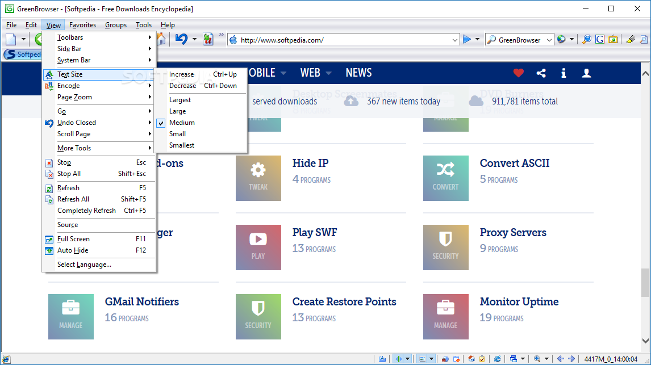This screenshot has height=365, width=651.
Task: Click the blue magnifier search icon
Action: point(587,39)
